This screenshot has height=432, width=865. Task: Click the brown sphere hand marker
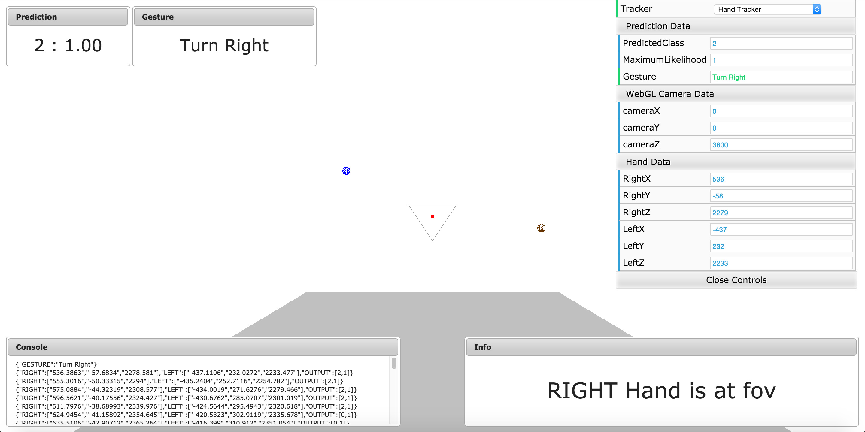pyautogui.click(x=541, y=228)
